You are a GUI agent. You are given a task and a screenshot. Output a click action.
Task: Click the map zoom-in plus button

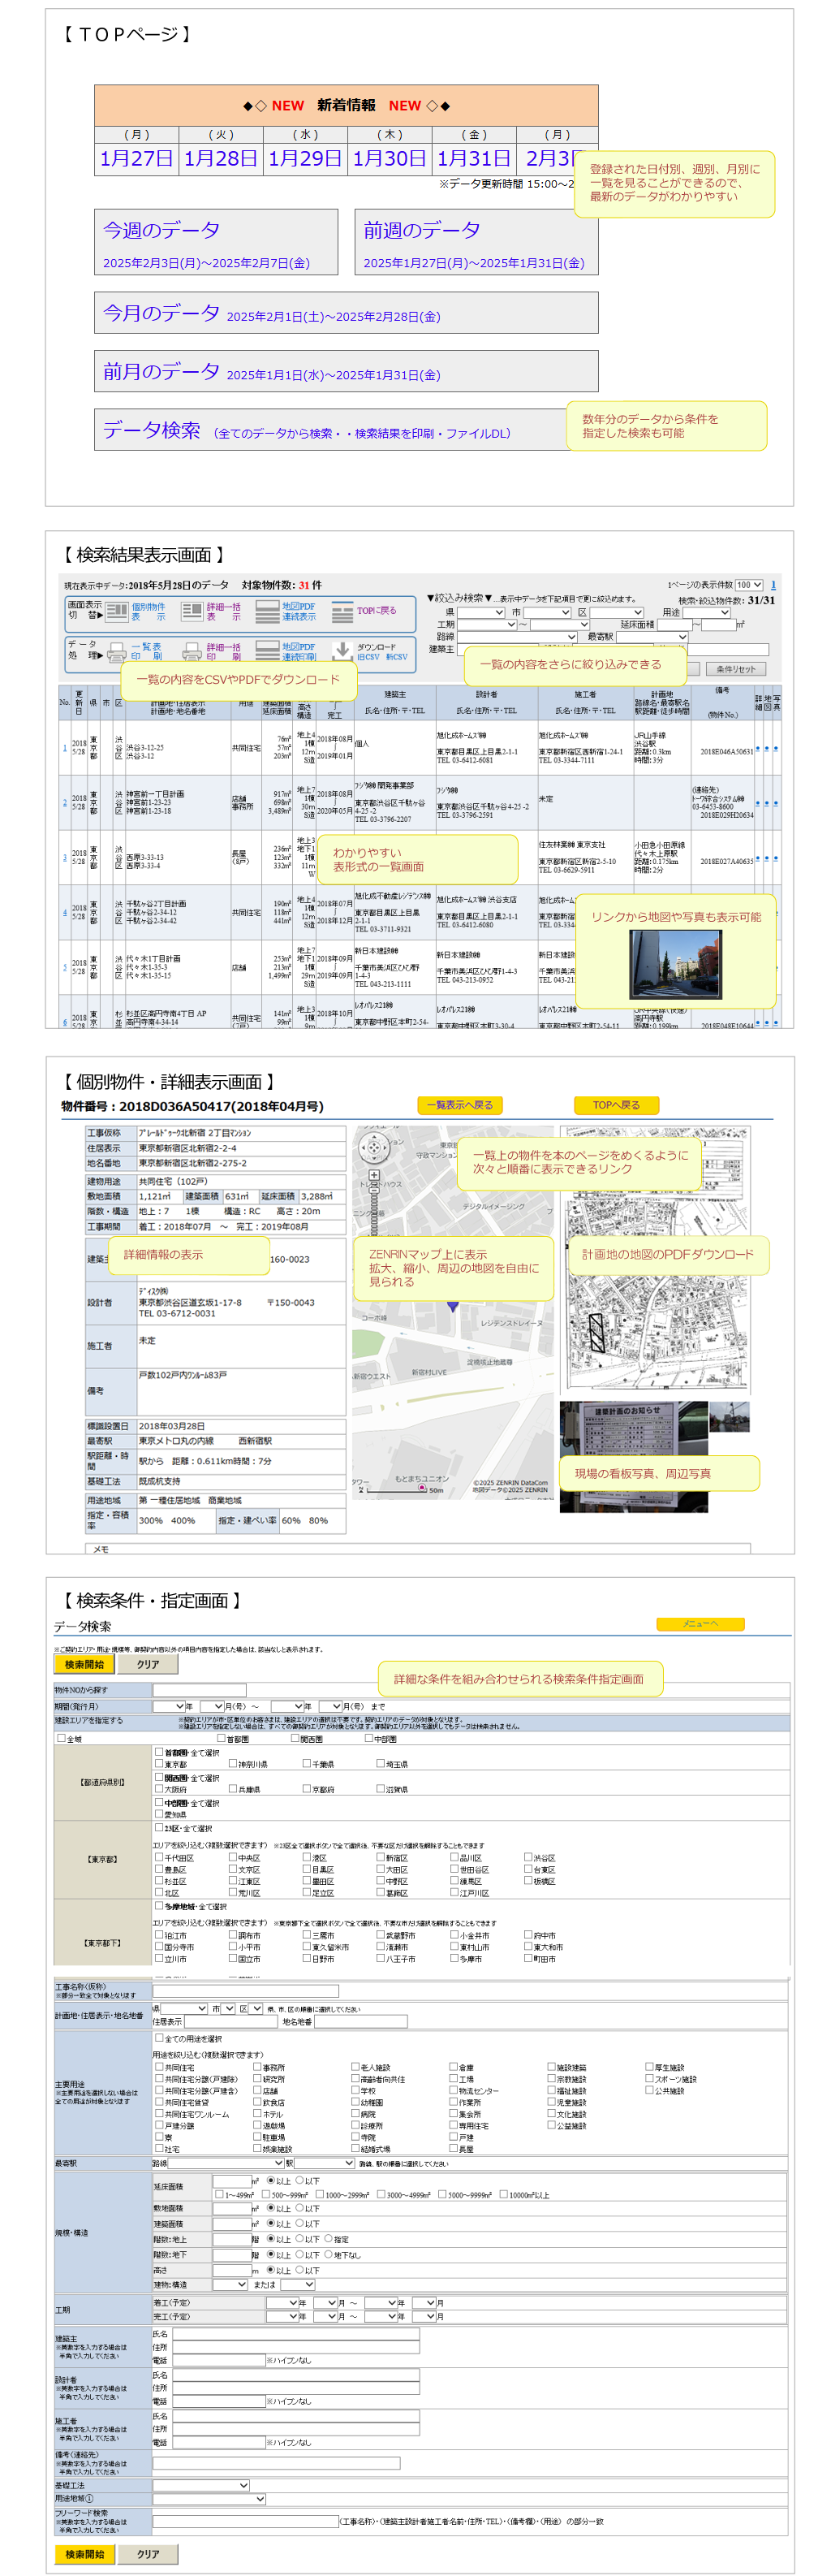coord(373,1175)
